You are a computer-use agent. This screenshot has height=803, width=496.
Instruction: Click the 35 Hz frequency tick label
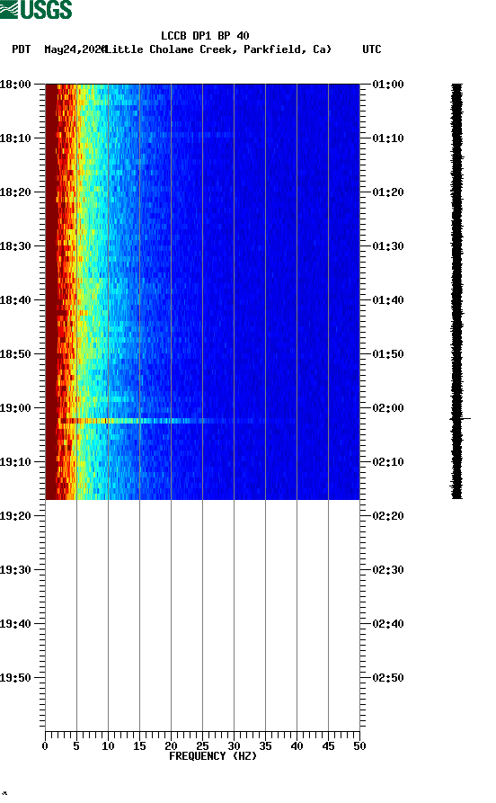click(x=265, y=746)
